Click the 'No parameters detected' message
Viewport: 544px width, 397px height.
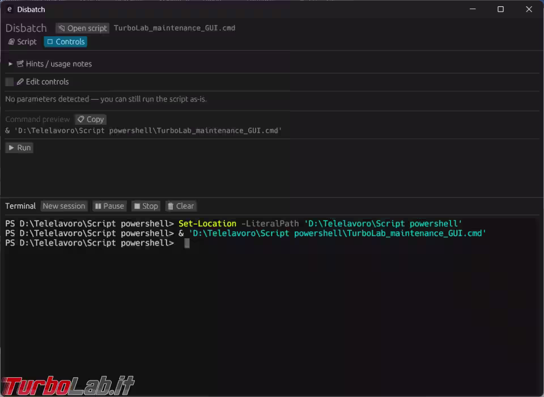point(106,99)
